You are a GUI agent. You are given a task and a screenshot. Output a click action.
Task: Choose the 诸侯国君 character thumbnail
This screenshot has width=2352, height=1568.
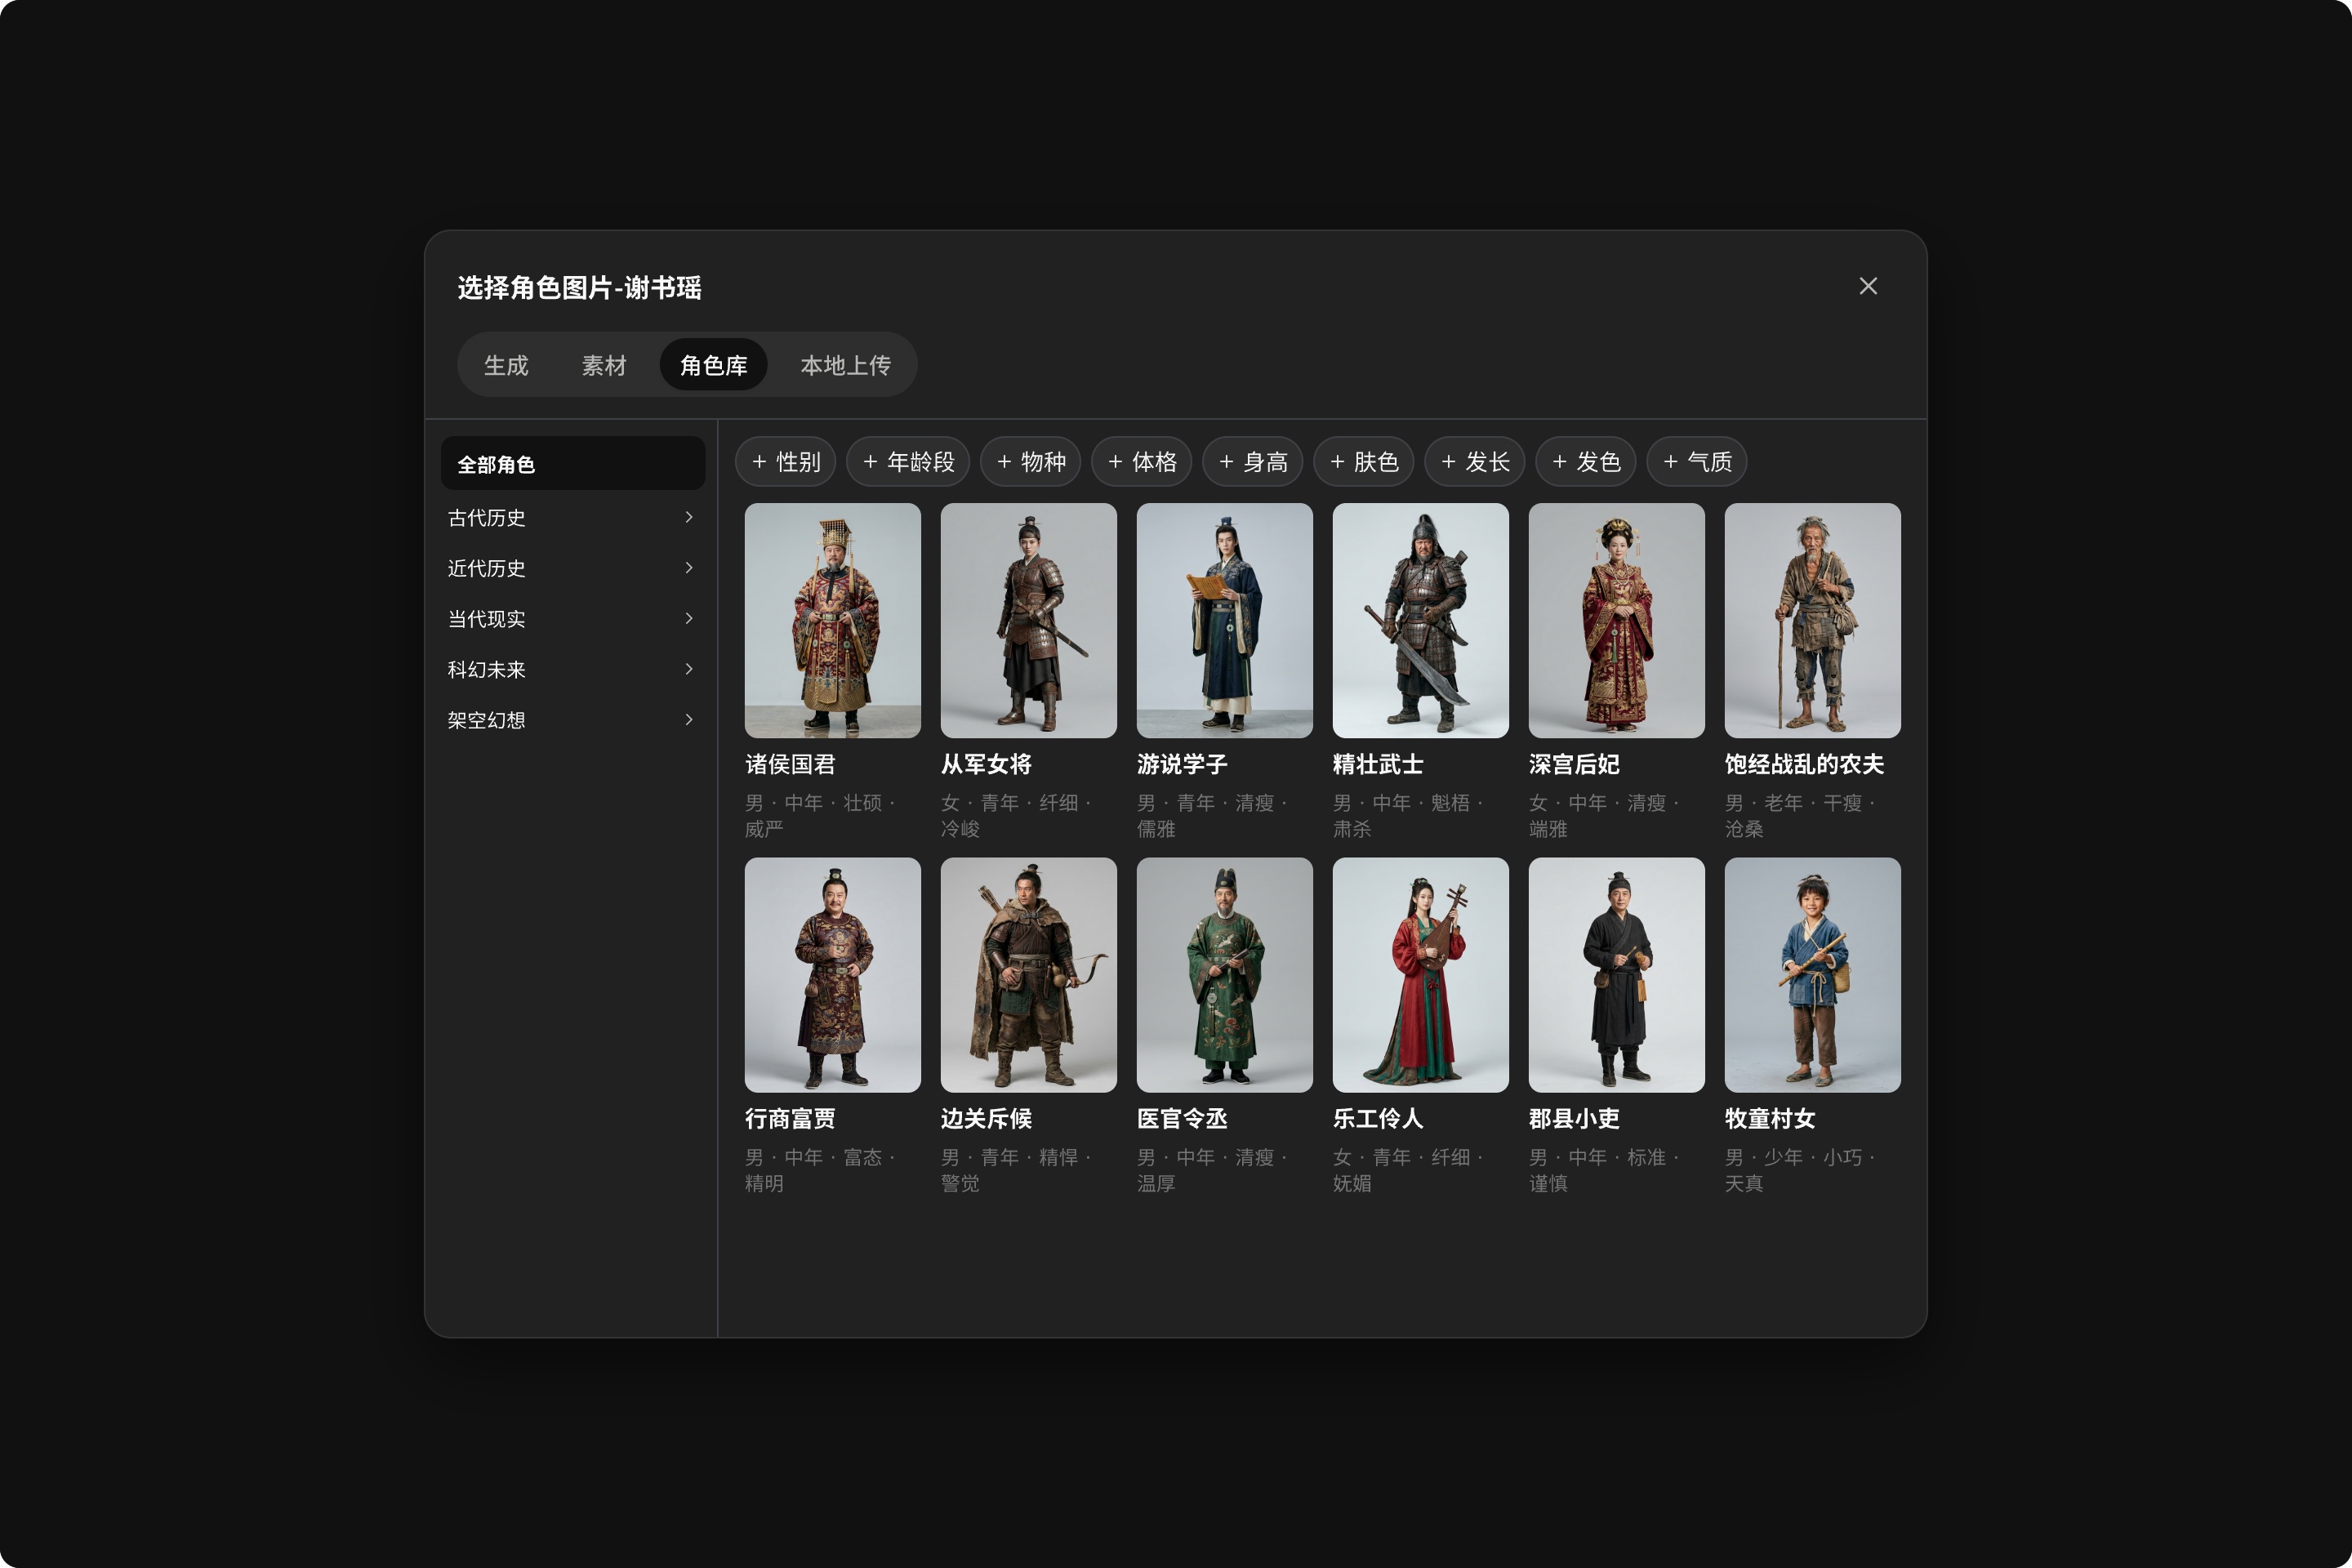[833, 621]
